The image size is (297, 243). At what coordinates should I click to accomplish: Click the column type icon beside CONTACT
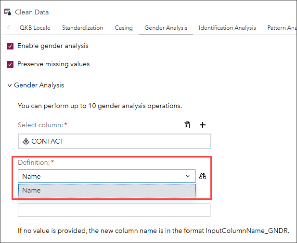click(x=26, y=141)
